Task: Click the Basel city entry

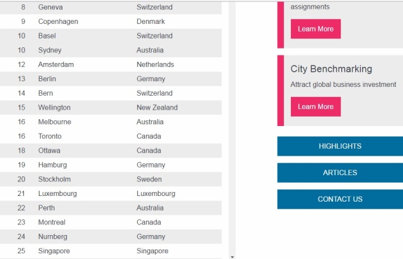Action: [x=47, y=36]
